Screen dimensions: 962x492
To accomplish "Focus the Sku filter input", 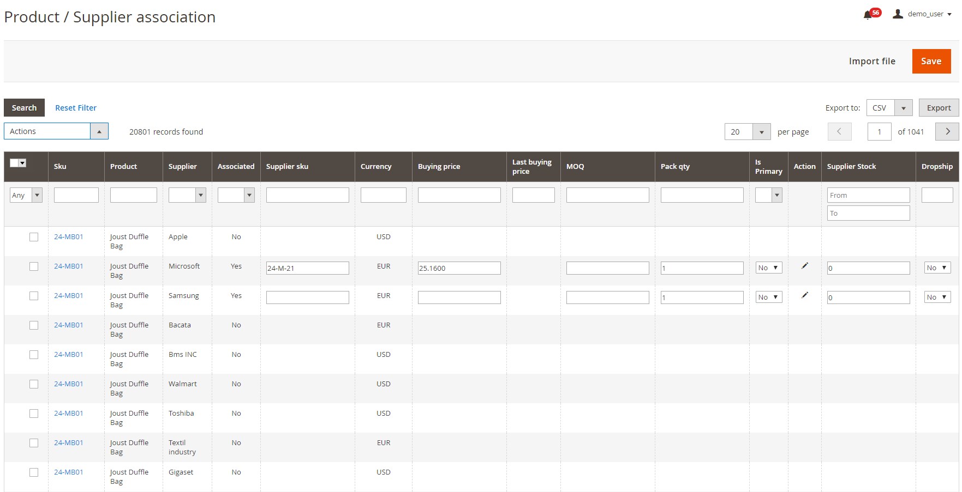I will tap(76, 195).
